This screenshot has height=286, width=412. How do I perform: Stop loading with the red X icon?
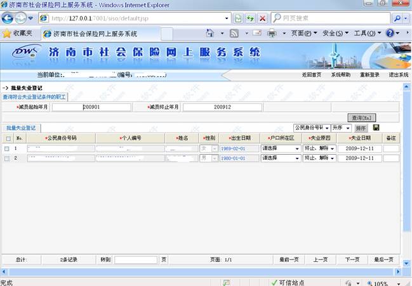click(x=262, y=18)
